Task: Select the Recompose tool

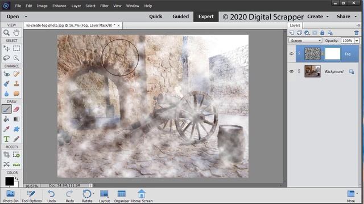Action: (16, 155)
